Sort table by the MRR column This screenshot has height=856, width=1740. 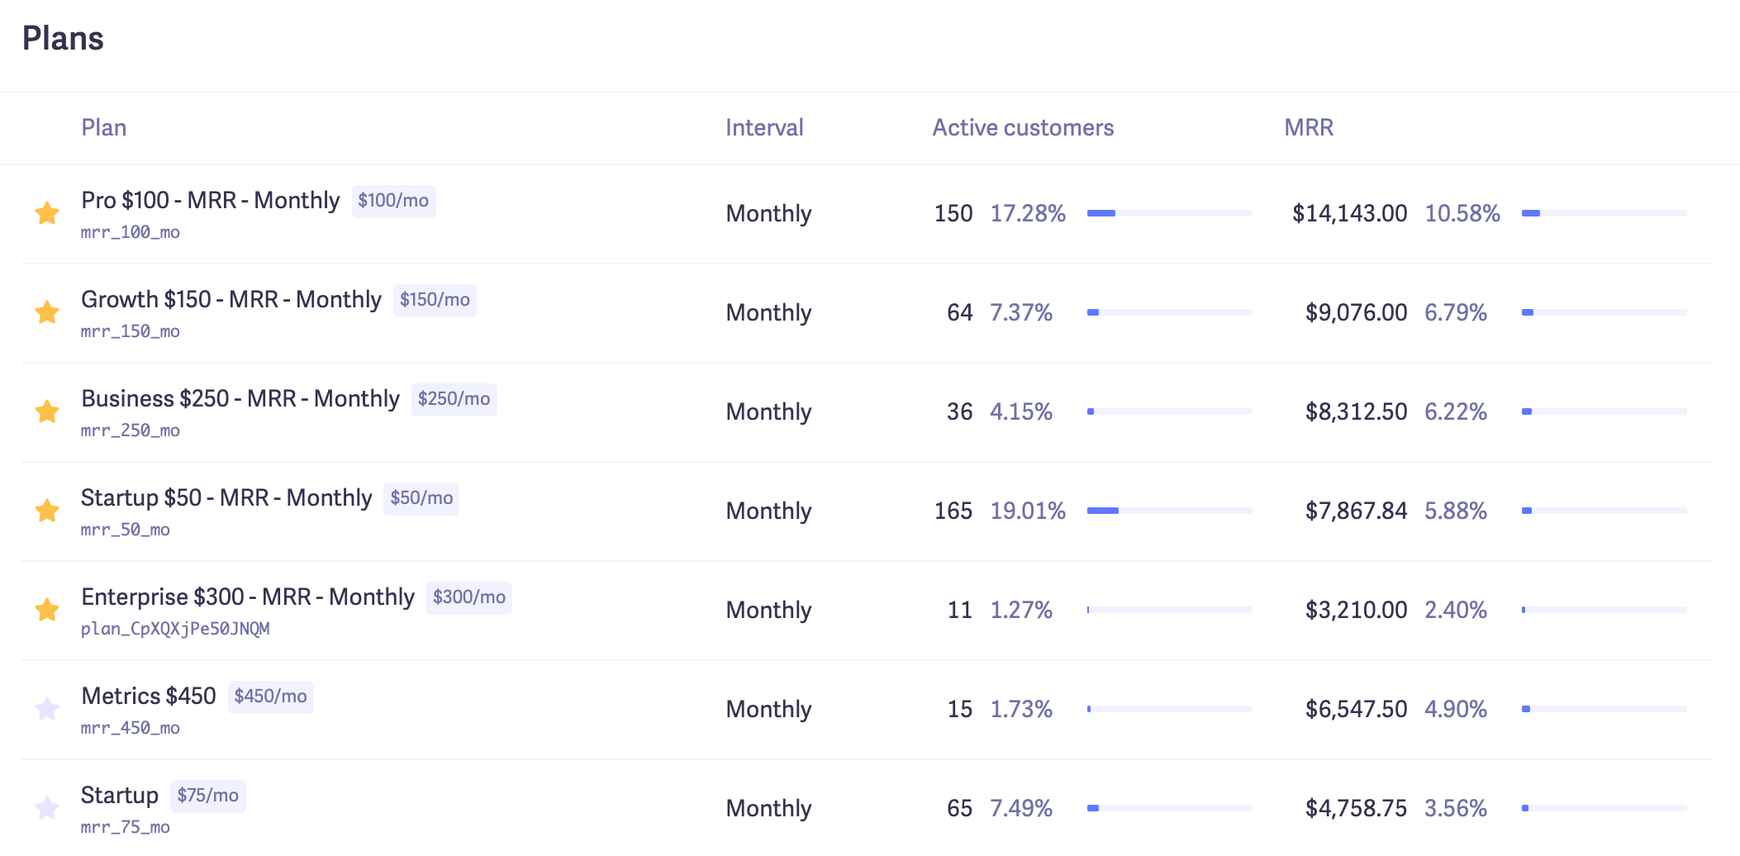[x=1307, y=127]
